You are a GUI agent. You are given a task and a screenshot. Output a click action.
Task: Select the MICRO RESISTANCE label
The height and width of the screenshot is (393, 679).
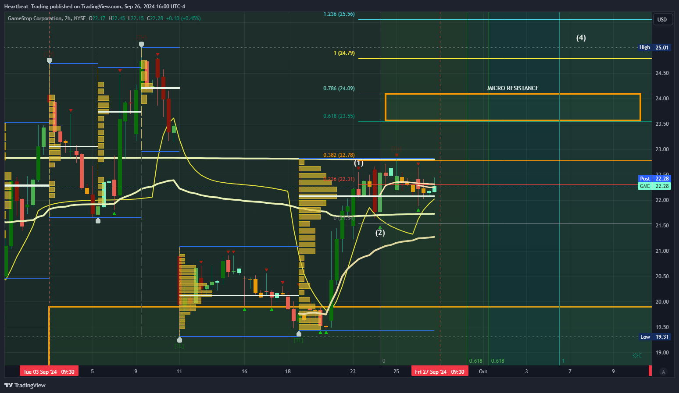(513, 88)
